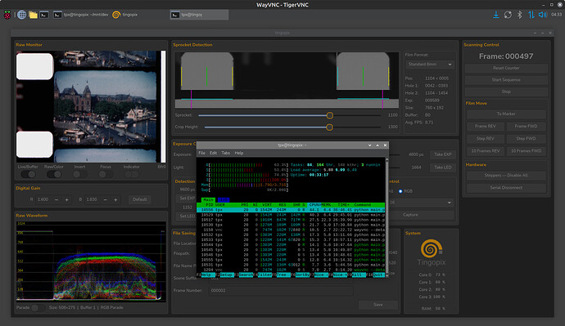Toggle the Parade waveform switch
The image size is (565, 326).
38,308
